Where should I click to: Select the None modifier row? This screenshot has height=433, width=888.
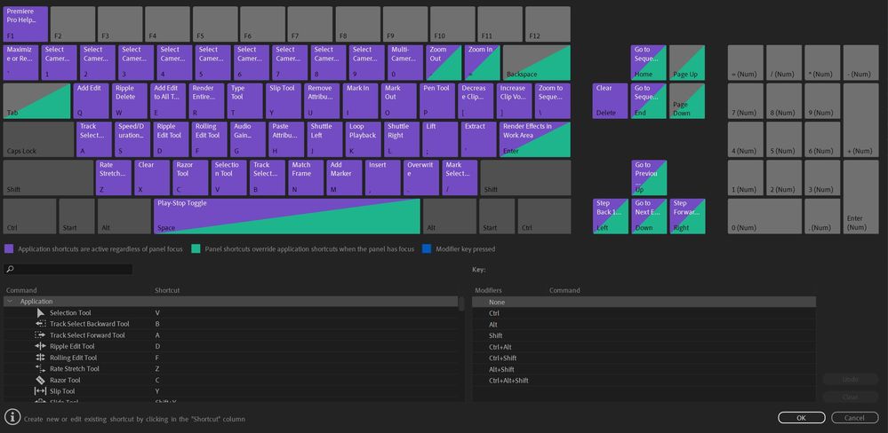[x=644, y=302]
